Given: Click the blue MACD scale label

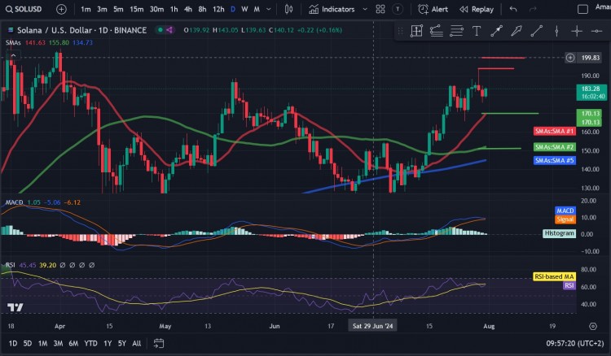Looking at the screenshot, I should [565, 211].
